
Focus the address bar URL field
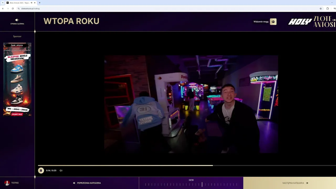(168, 8)
